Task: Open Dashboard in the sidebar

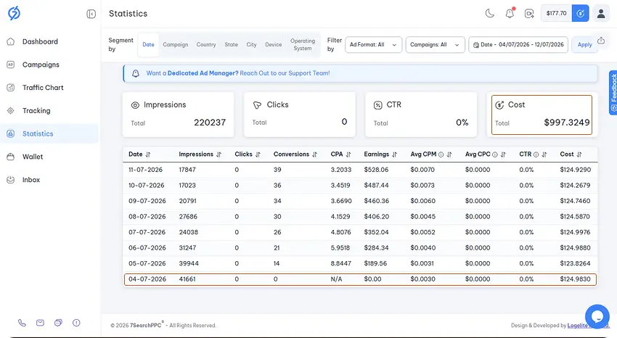Action: (40, 41)
